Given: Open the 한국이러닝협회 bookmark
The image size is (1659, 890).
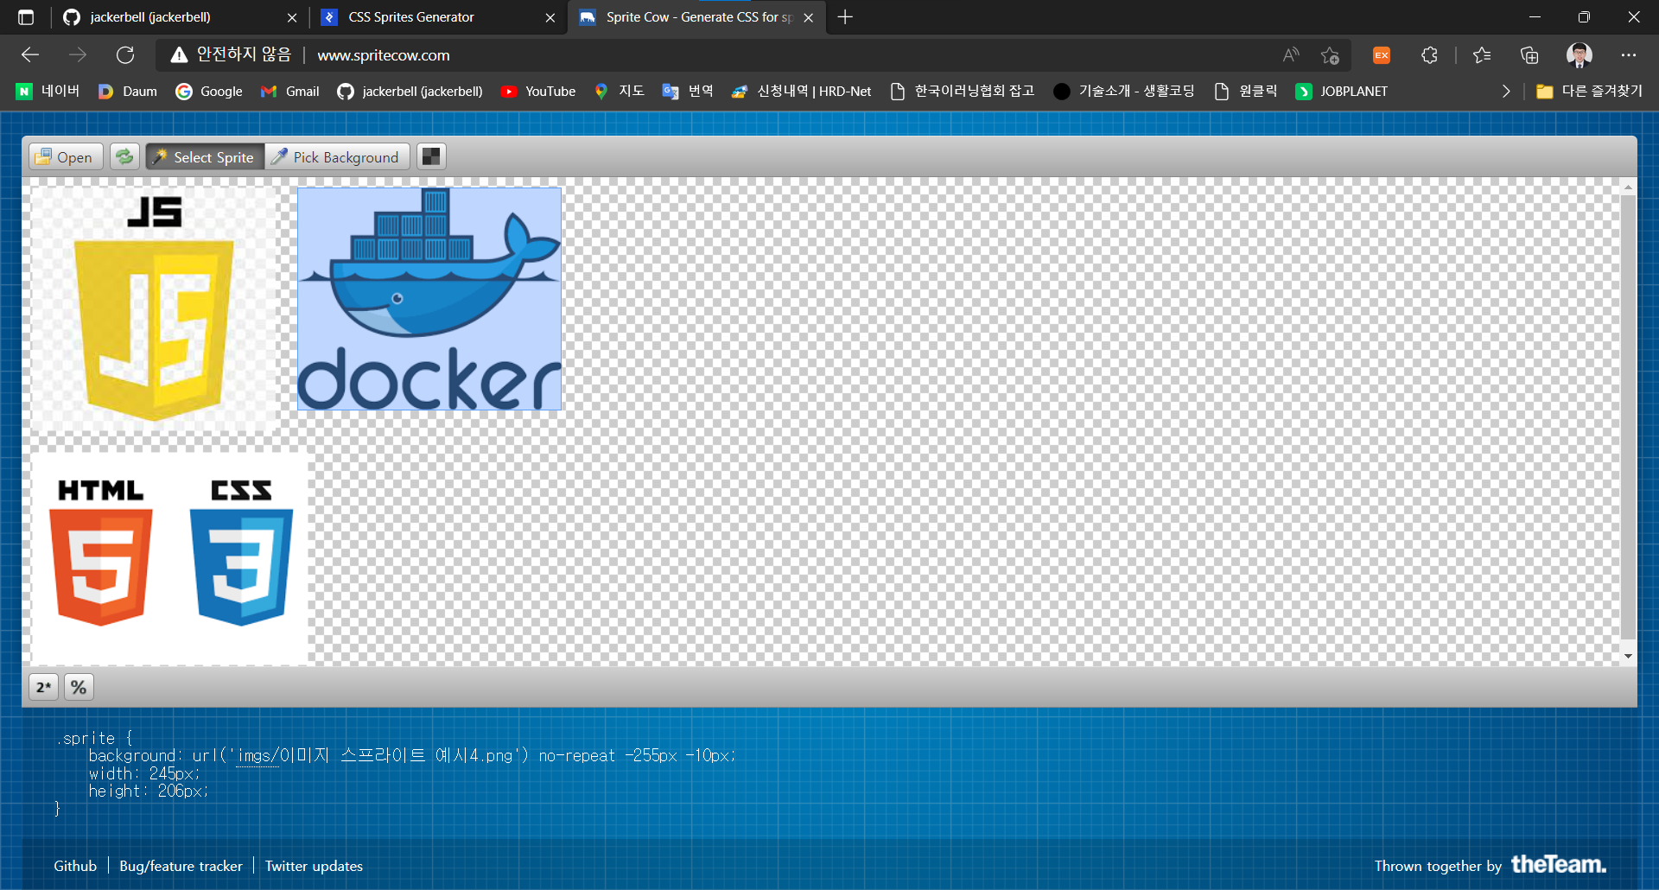Looking at the screenshot, I should pos(963,92).
